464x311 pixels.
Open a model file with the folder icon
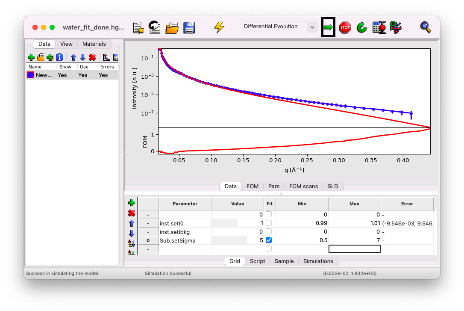coord(172,27)
